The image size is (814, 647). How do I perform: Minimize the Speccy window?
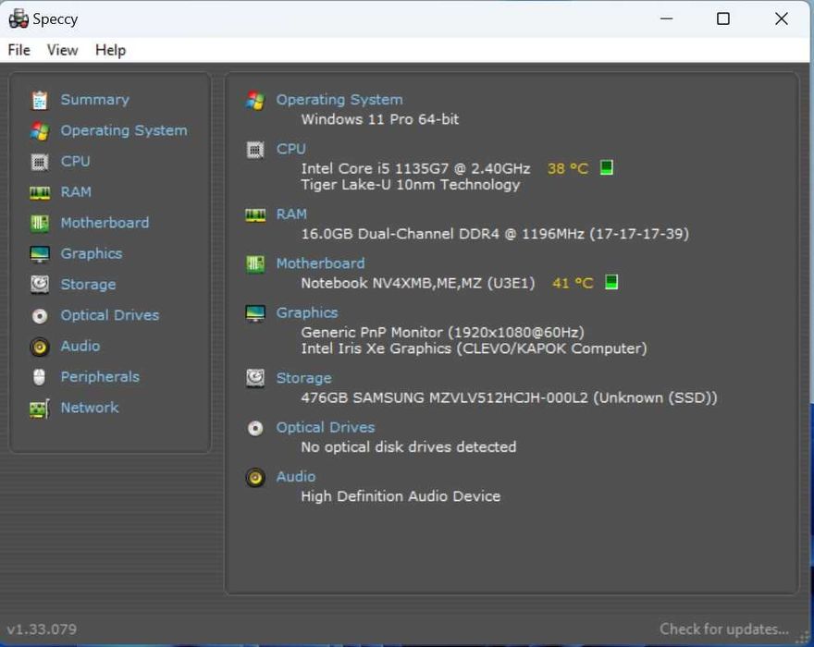click(x=667, y=19)
